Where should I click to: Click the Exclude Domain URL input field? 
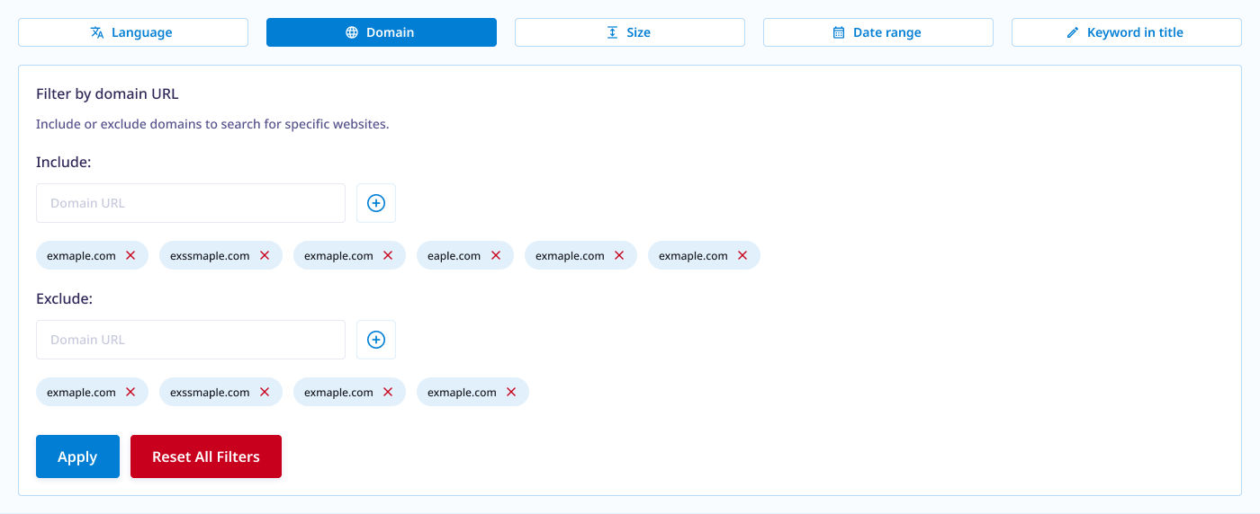(x=190, y=340)
